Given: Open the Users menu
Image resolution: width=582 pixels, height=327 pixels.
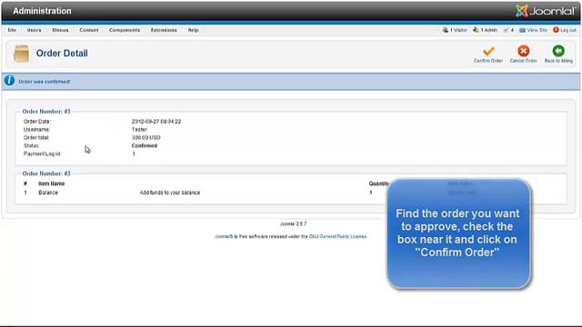Looking at the screenshot, I should coord(35,30).
